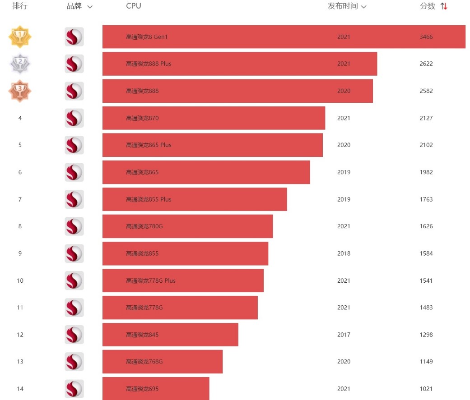Click Snapdragon logo beside 骁龙865 Plus
Image resolution: width=470 pixels, height=400 pixels.
74,145
